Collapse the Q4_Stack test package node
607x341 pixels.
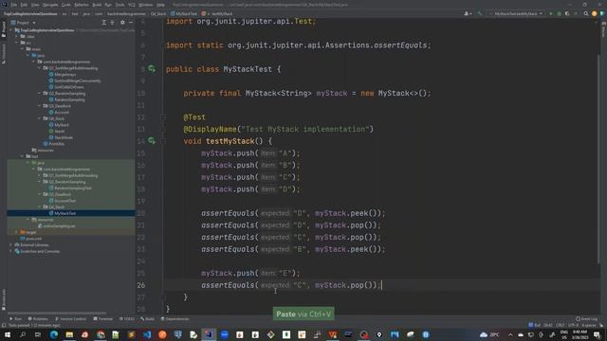tap(39, 207)
